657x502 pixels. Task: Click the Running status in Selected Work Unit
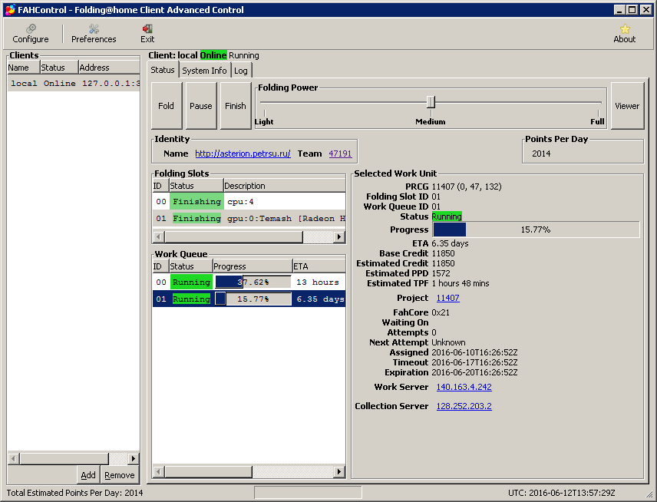(x=447, y=216)
